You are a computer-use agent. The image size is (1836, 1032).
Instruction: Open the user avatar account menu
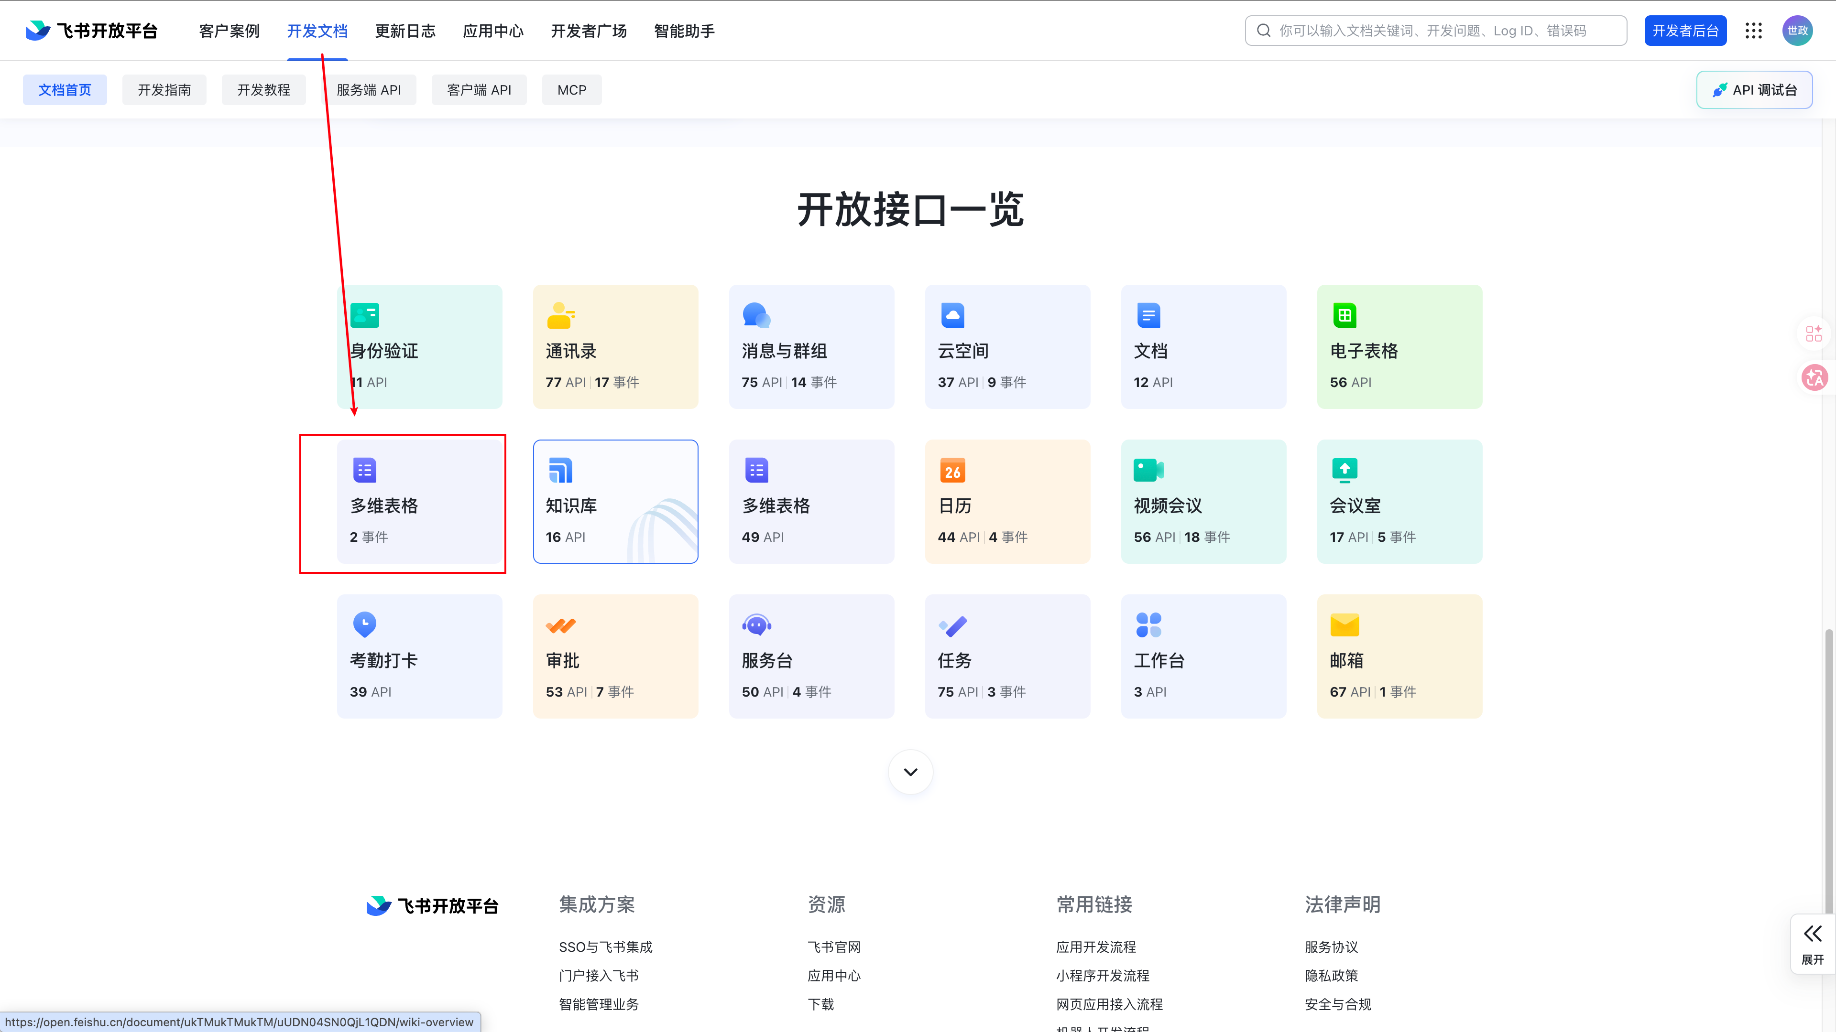(1797, 31)
